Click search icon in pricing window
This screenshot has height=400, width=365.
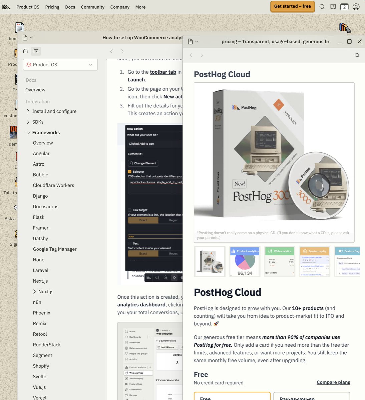pos(357,55)
